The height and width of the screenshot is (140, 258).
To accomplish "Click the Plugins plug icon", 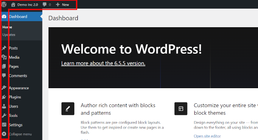I will [x=4, y=97].
